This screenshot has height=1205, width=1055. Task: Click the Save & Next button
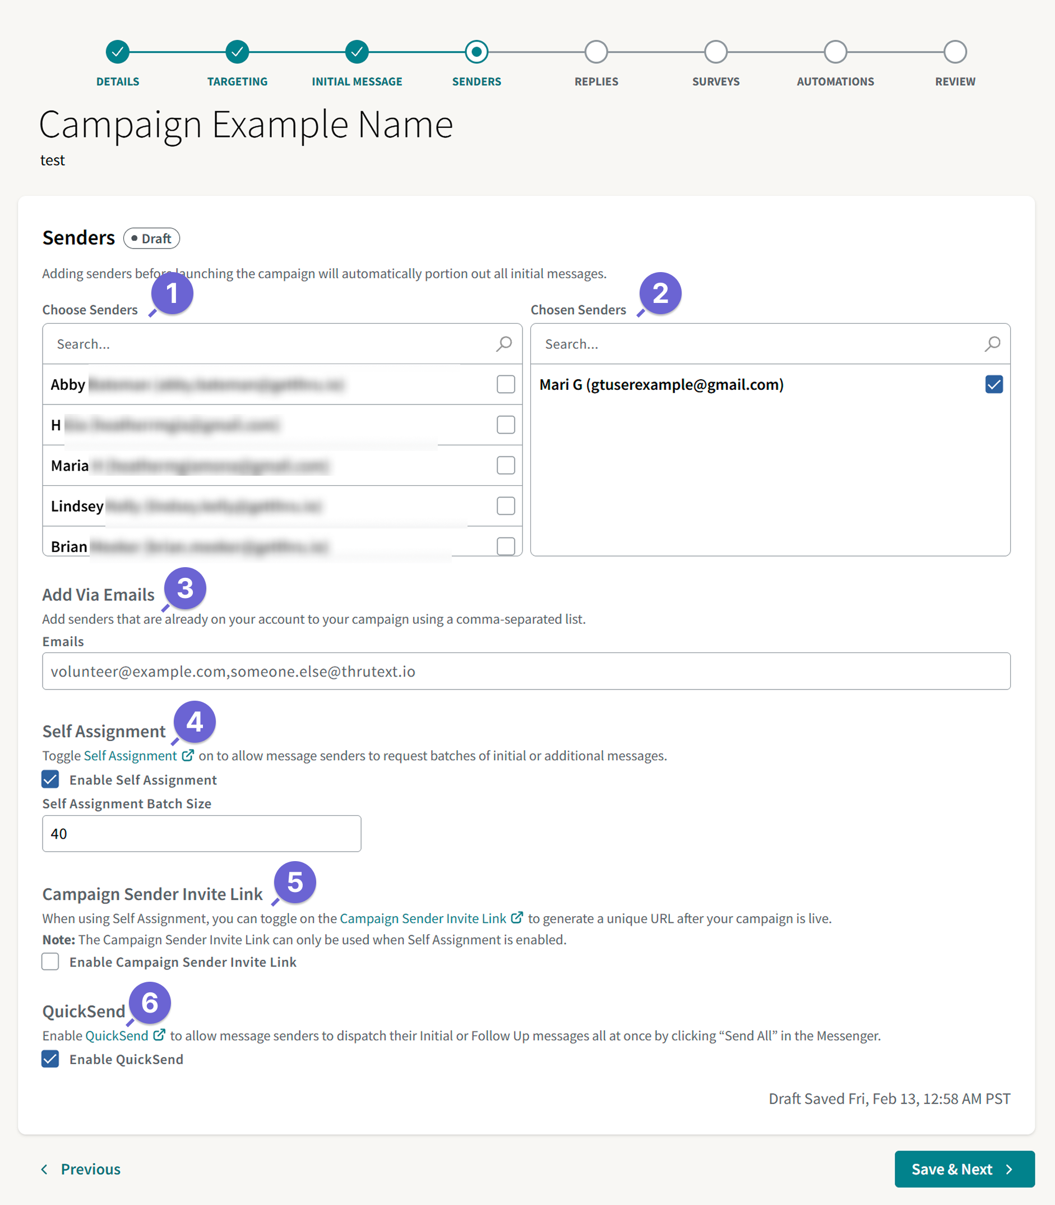pos(964,1169)
